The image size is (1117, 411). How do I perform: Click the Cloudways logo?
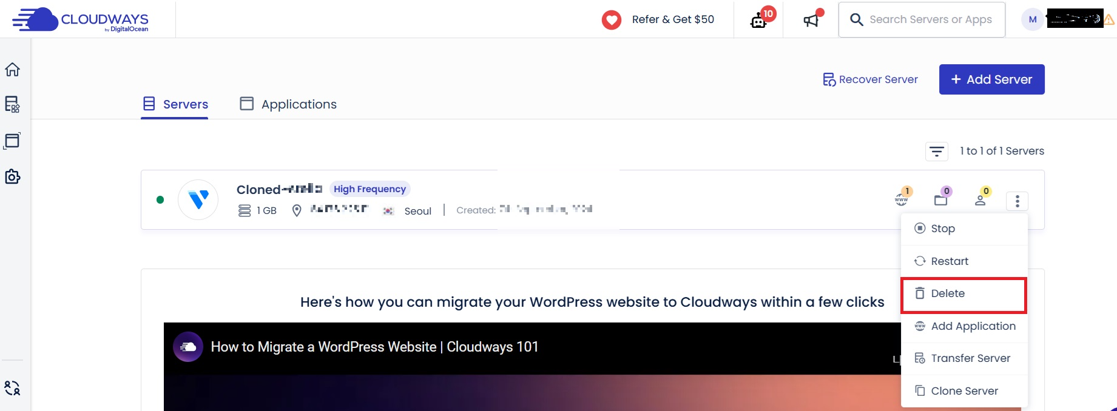(x=80, y=19)
